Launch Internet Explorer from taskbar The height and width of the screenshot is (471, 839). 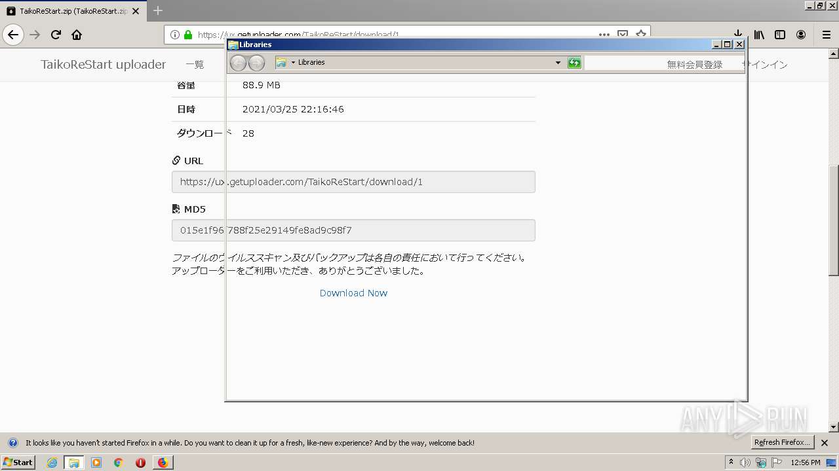click(x=52, y=462)
